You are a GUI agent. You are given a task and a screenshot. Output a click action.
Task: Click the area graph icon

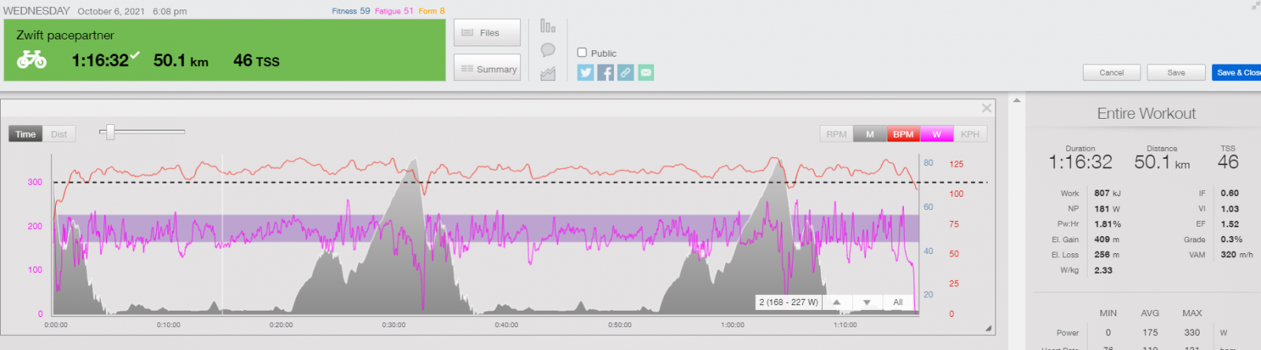click(x=548, y=73)
